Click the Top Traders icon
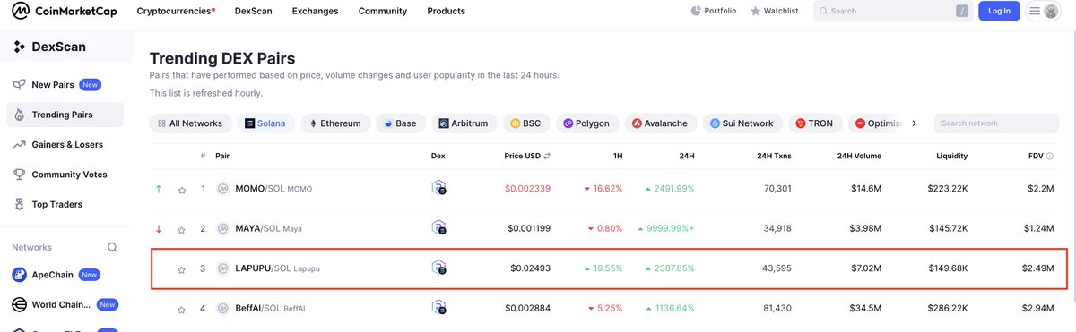This screenshot has height=332, width=1076. (20, 204)
